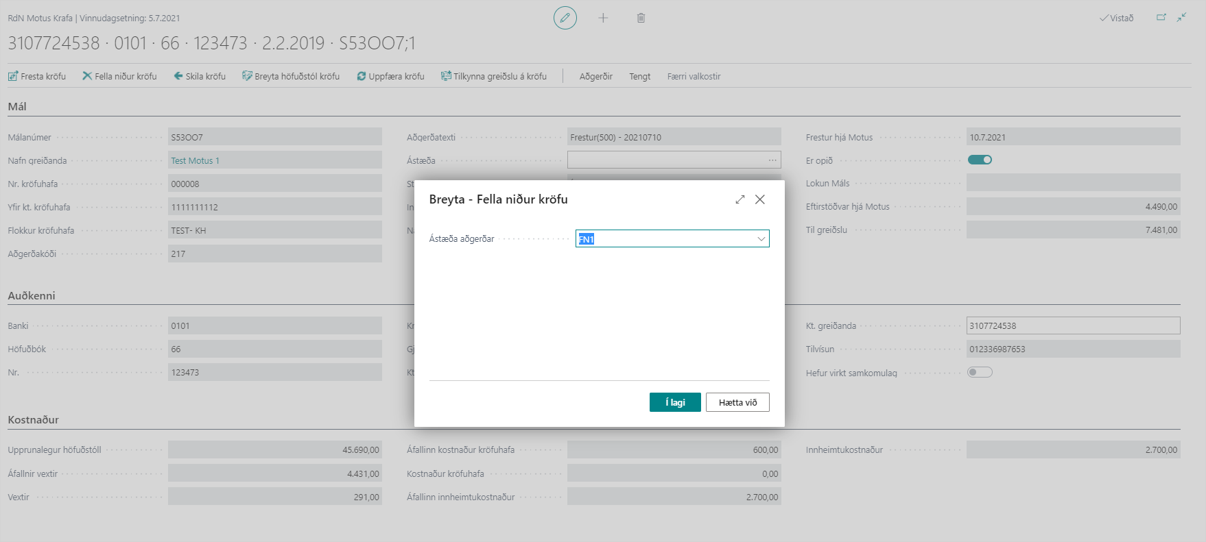This screenshot has height=542, width=1206.
Task: Open the Aðgerðir menu
Action: [x=595, y=76]
